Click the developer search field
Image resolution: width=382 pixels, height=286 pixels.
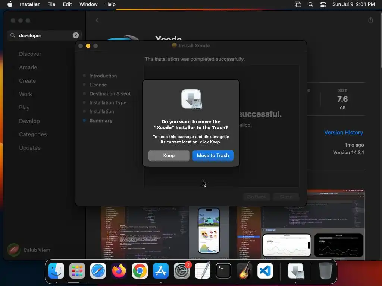[44, 35]
